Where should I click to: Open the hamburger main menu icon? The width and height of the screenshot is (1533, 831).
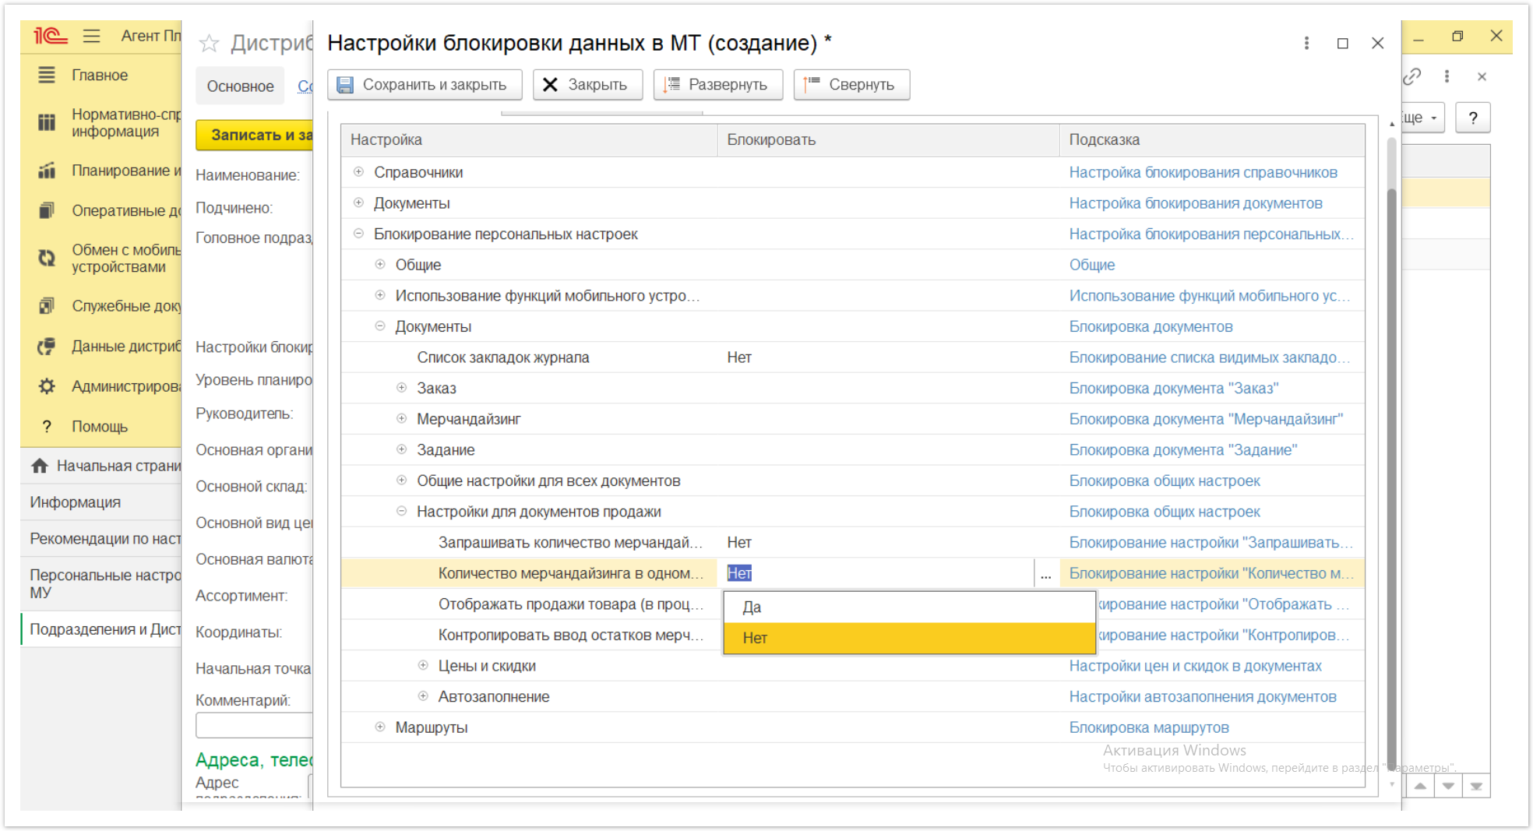tap(92, 36)
